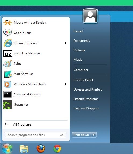Click the Start Spotflux icon
This screenshot has height=154, width=133.
tap(8, 74)
